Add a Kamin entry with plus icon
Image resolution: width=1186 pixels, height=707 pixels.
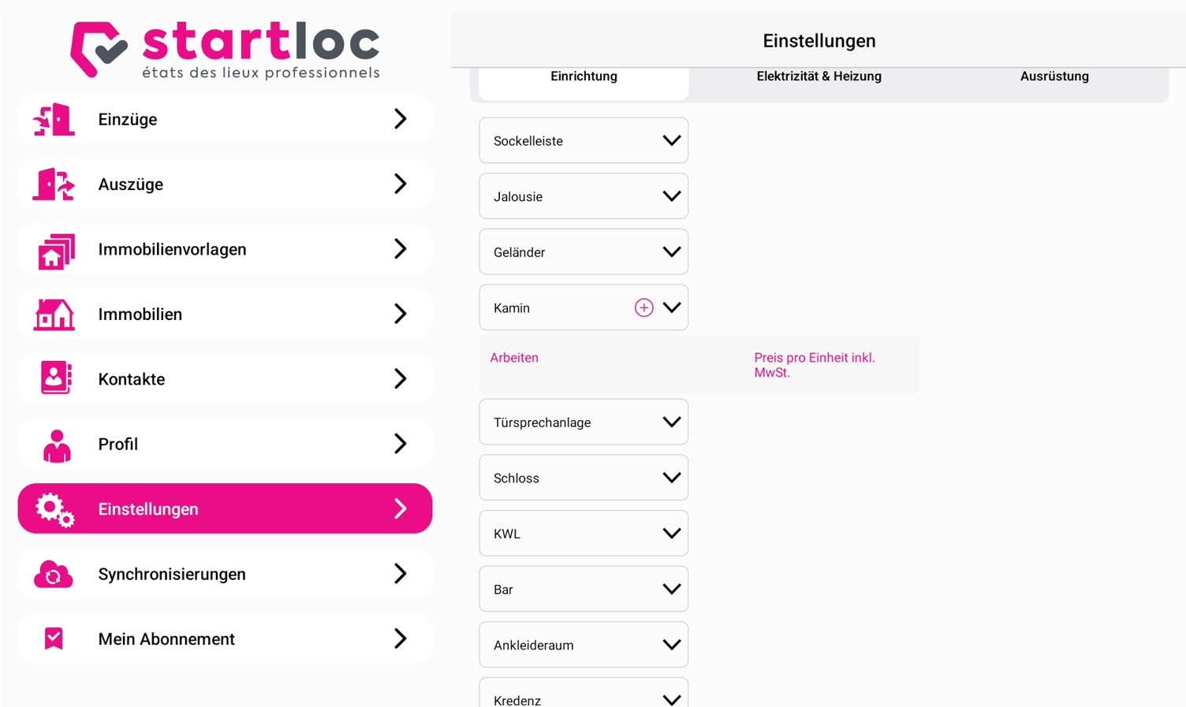pyautogui.click(x=643, y=307)
